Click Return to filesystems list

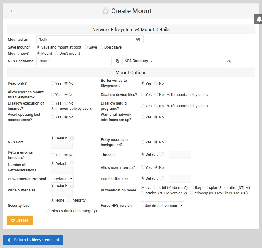pyautogui.click(x=33, y=240)
